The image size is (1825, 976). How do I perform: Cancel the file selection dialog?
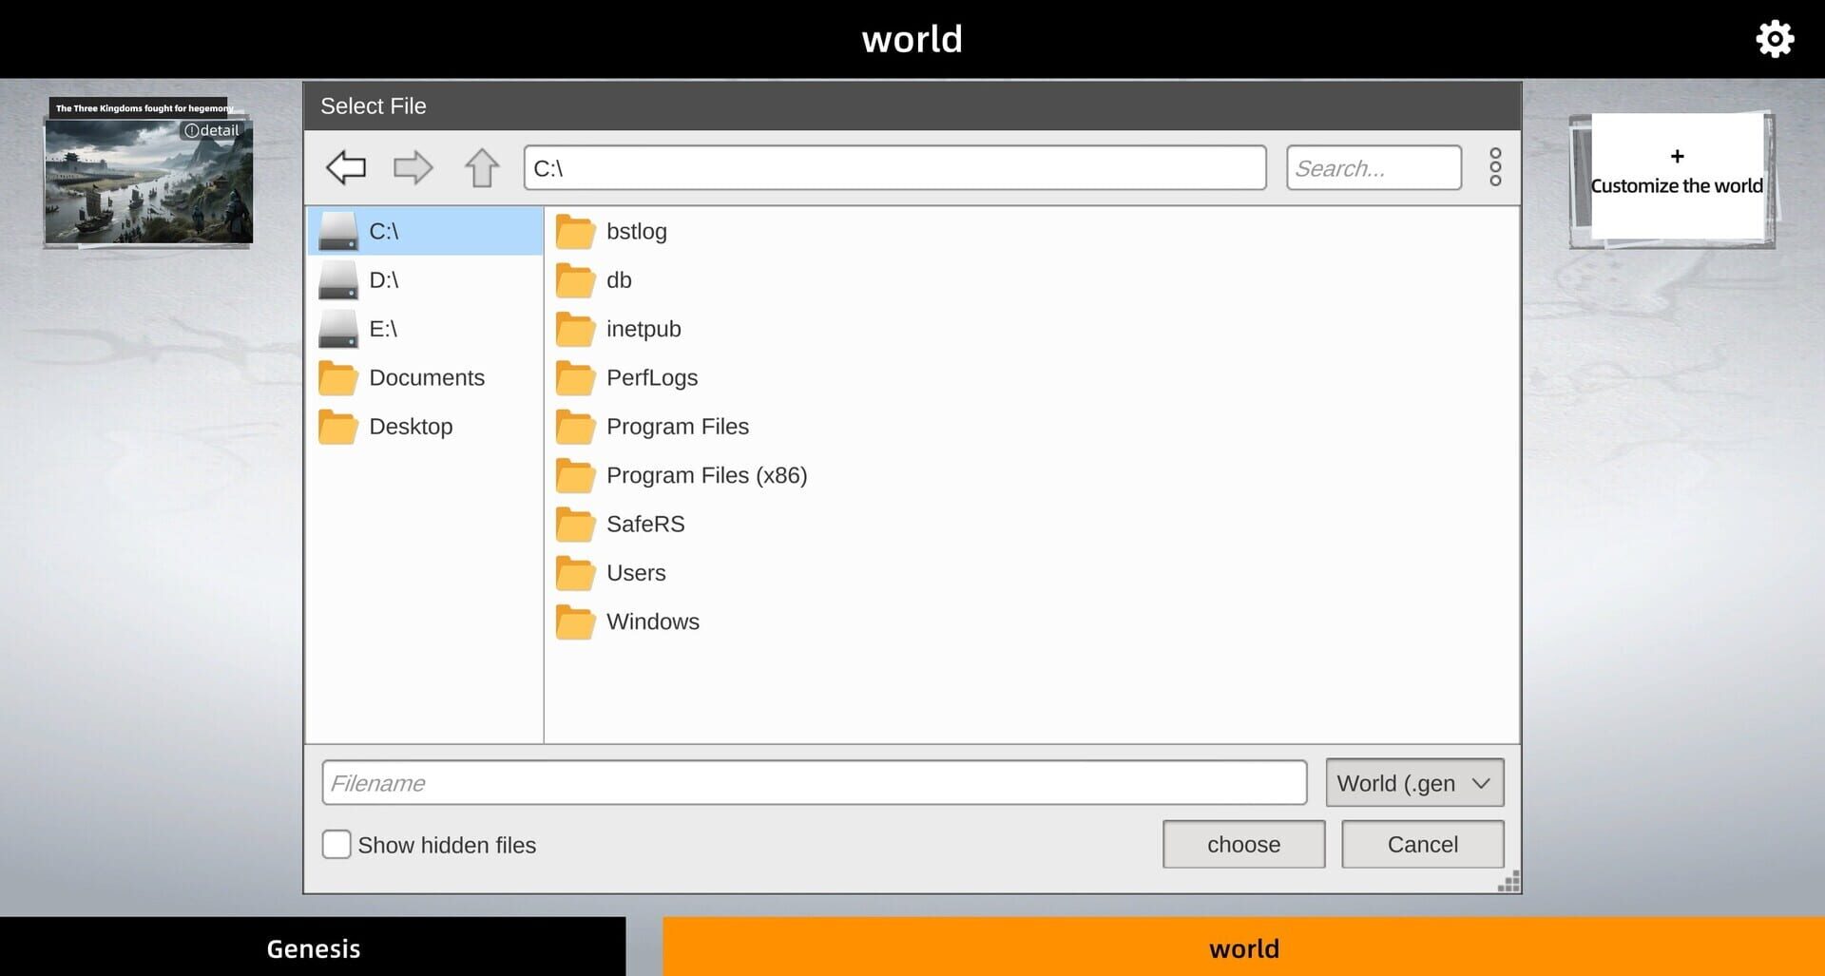1422,844
